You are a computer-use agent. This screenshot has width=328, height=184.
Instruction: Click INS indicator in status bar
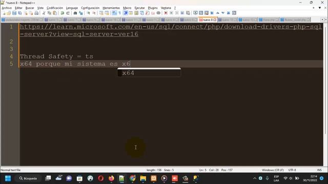coord(319,170)
